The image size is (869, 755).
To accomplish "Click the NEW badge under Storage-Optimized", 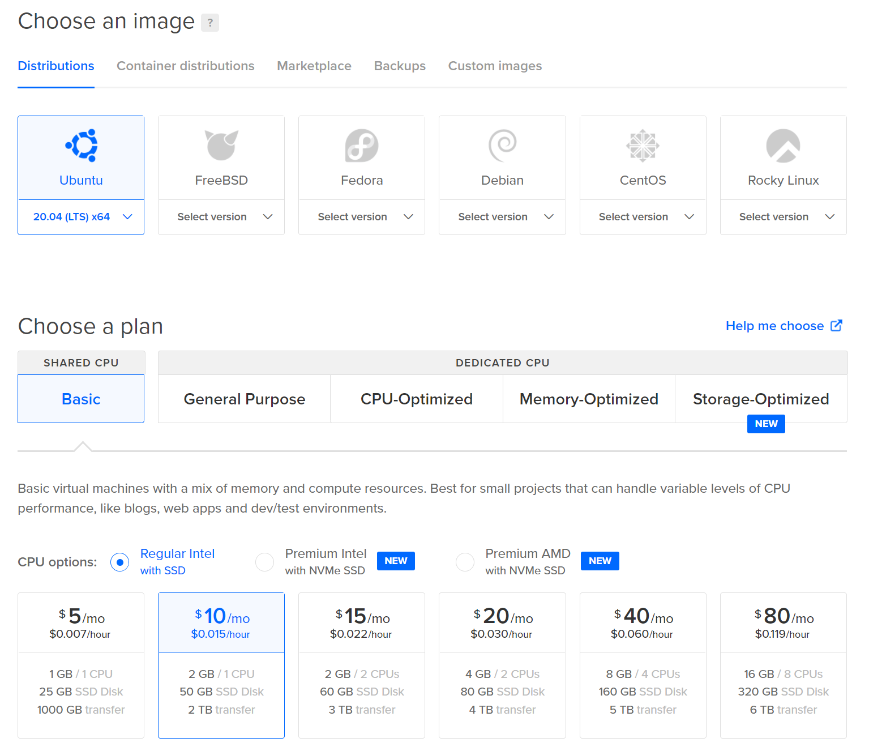I will click(766, 424).
